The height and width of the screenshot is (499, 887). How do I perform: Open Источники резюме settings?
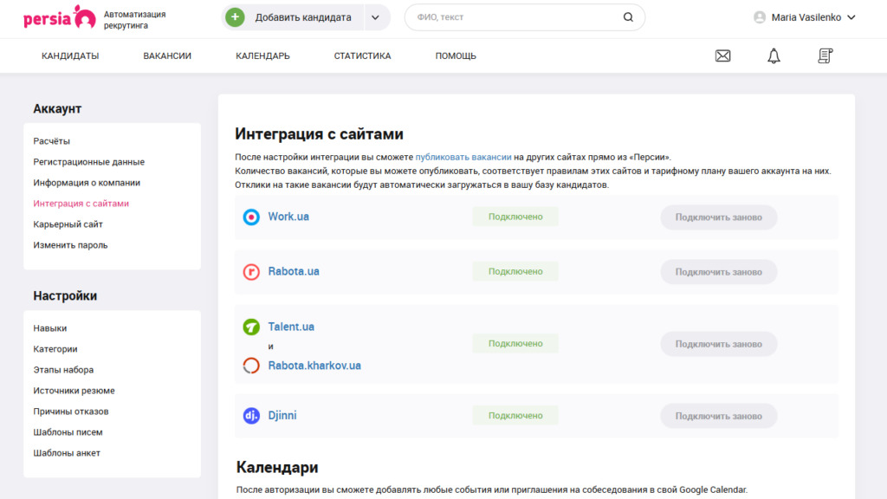74,391
